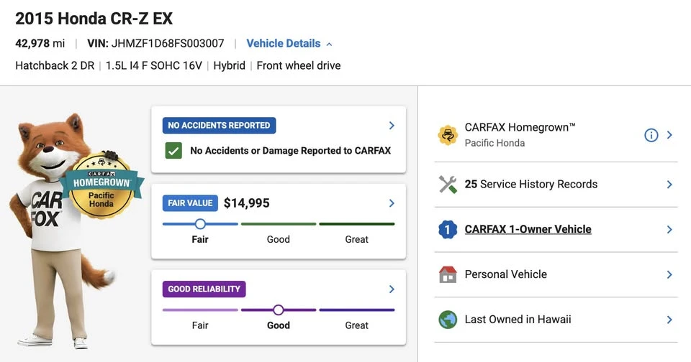691x362 pixels.
Task: Click the NO ACCIDENTS REPORTED badge
Action: pyautogui.click(x=219, y=126)
